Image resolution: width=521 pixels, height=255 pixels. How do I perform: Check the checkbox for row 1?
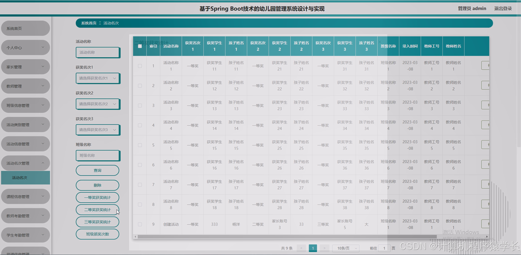[140, 66]
